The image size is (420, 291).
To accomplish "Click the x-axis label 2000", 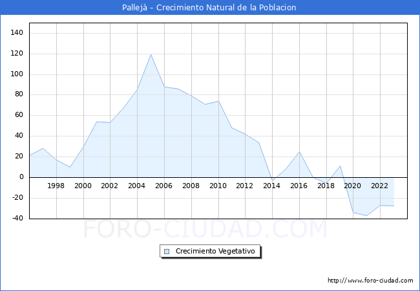I will (x=83, y=186).
